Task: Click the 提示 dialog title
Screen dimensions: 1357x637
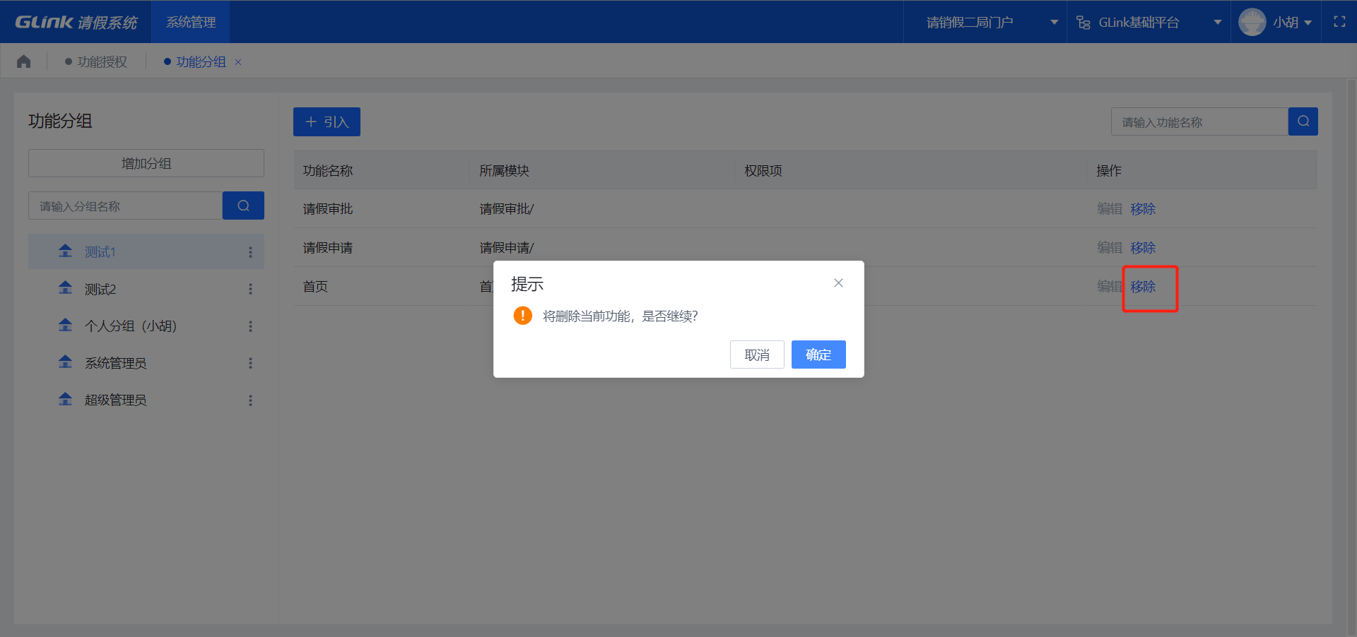Action: [527, 284]
